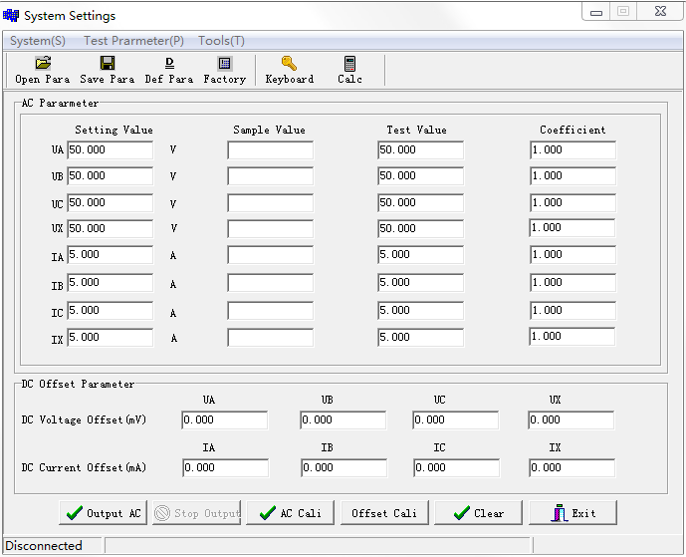
Task: Open the Tools(T) menu
Action: [221, 41]
